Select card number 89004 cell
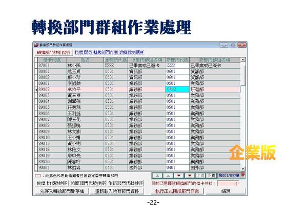307x217 pixels. (52, 101)
